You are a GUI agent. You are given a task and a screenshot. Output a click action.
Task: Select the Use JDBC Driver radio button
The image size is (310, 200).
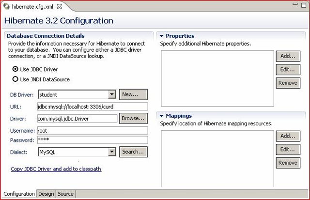coord(15,69)
